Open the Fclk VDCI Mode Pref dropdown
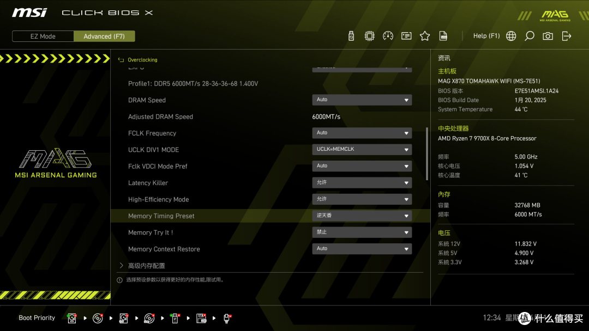Image resolution: width=589 pixels, height=331 pixels. [362, 165]
